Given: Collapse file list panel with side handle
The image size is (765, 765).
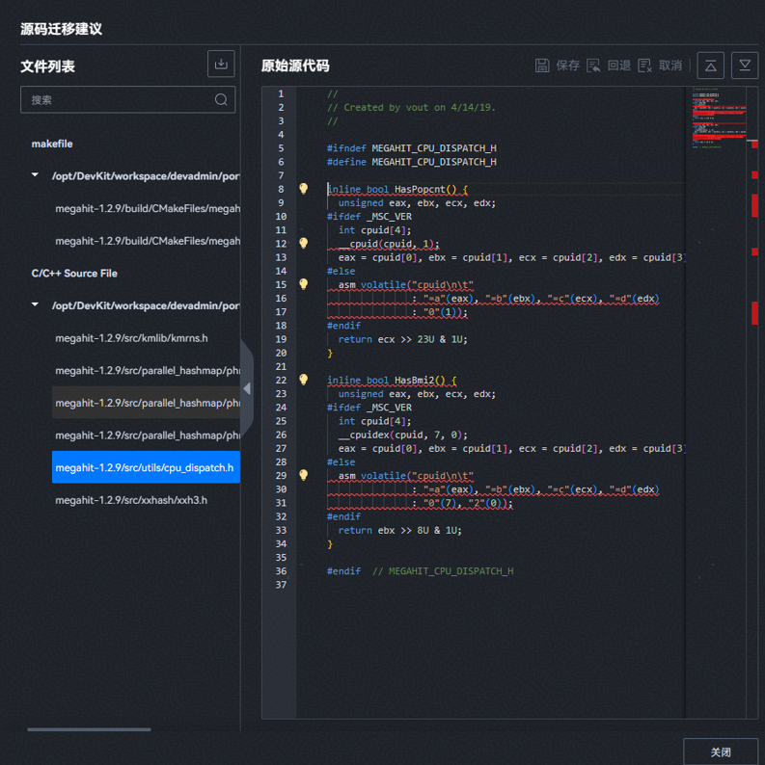Looking at the screenshot, I should click(247, 388).
